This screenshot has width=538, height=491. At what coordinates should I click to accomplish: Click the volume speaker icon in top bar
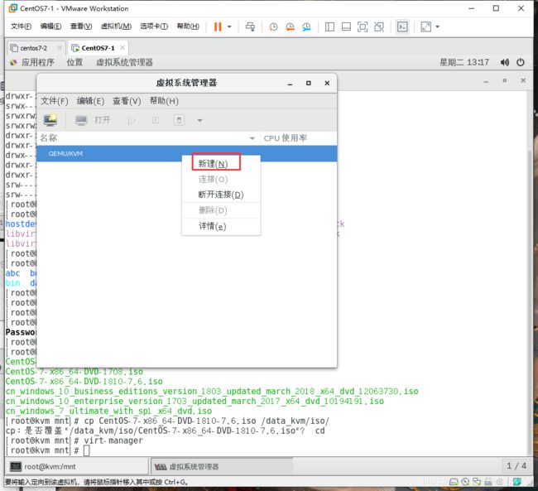click(504, 62)
